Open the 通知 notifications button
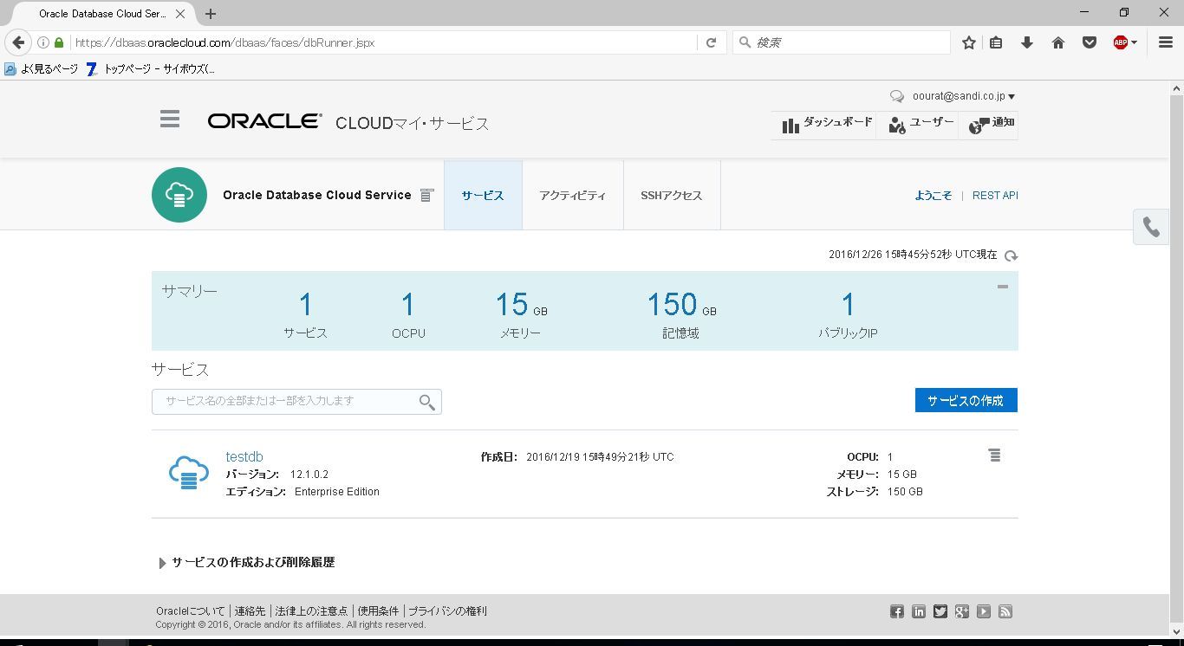This screenshot has width=1184, height=646. tap(991, 124)
